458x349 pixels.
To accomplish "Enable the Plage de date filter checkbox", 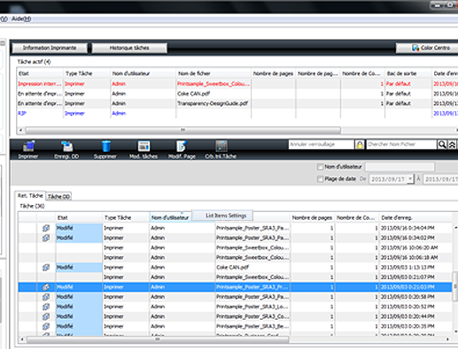I will 320,178.
